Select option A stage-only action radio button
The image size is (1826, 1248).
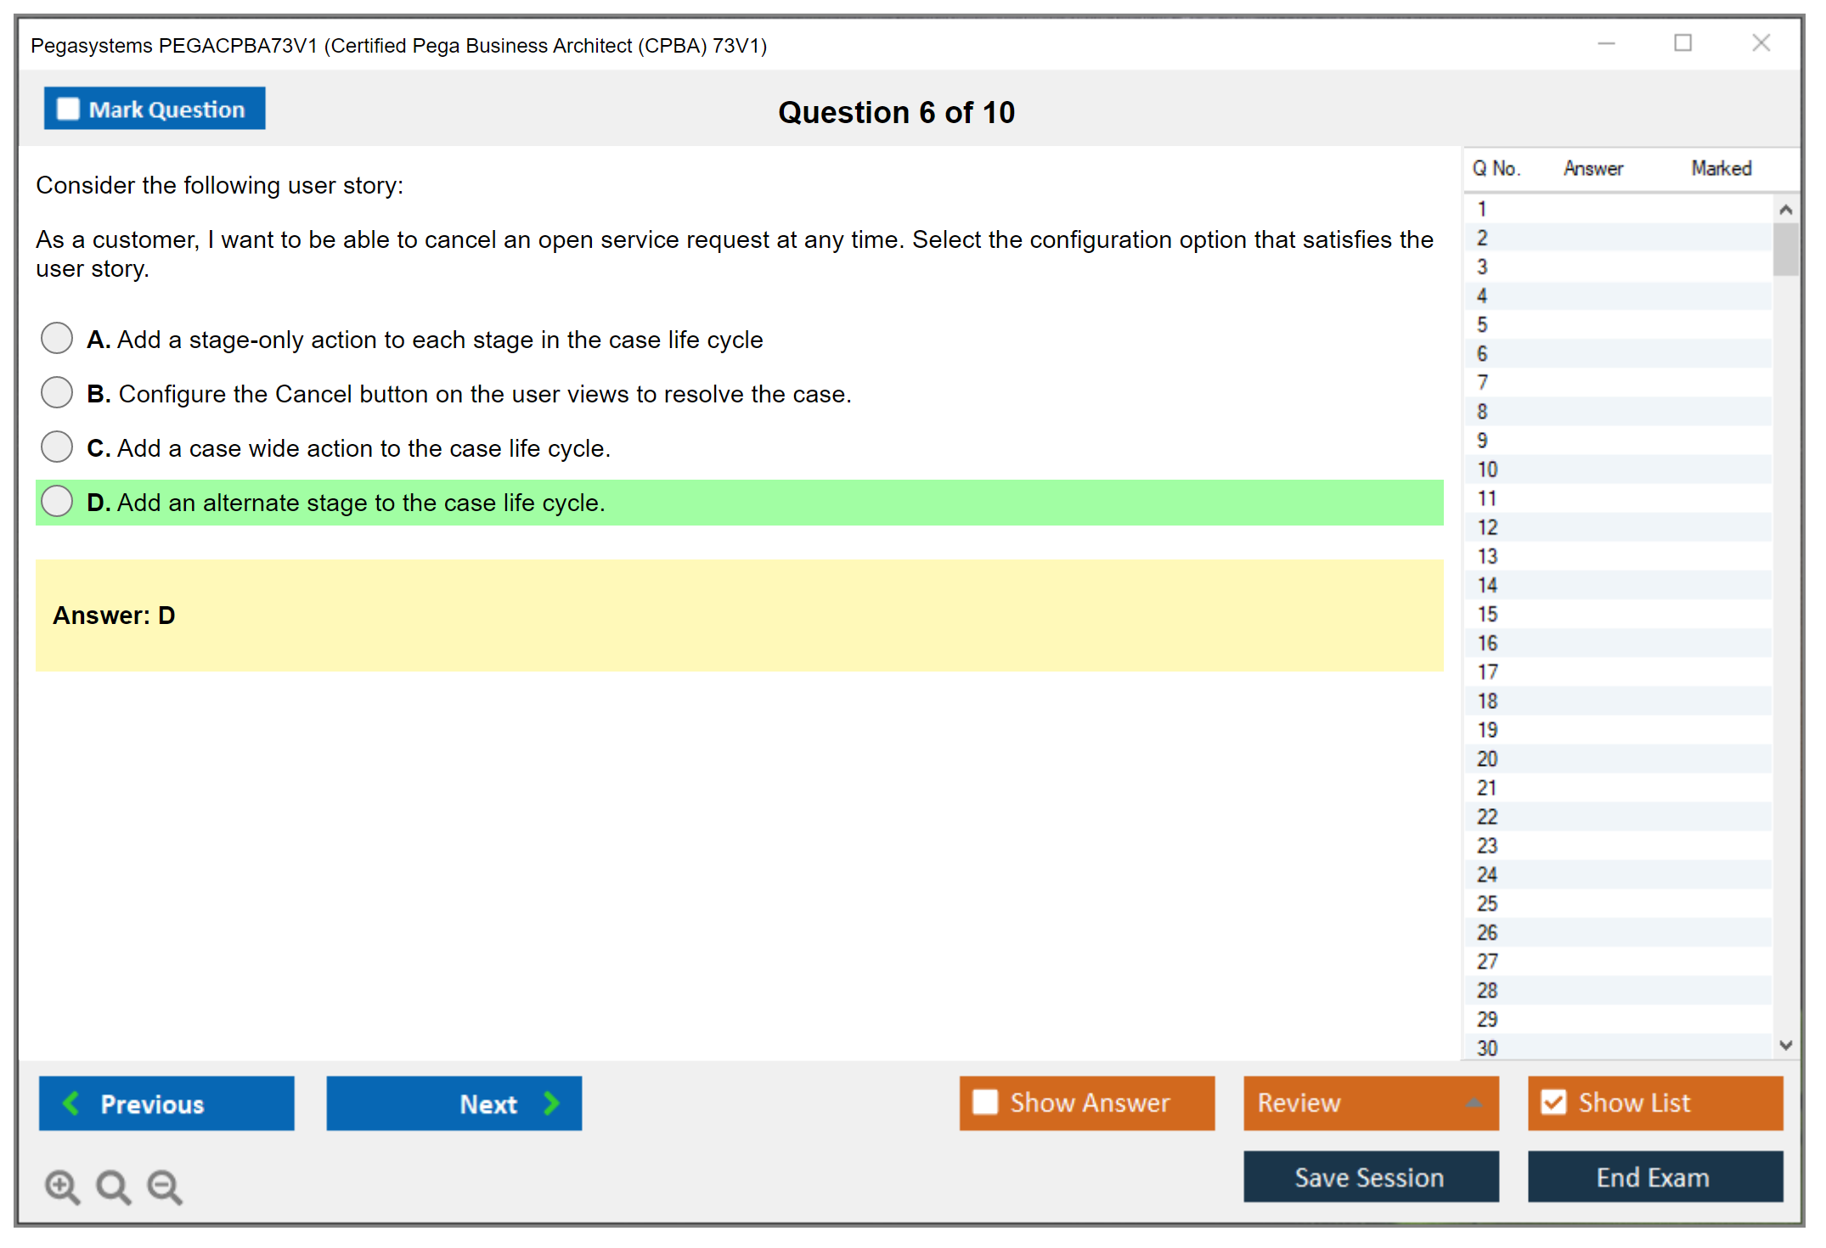pos(57,338)
